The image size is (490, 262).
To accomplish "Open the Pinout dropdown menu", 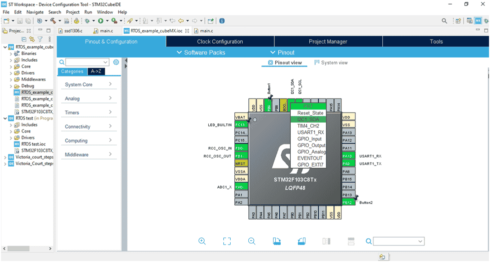I will pos(282,52).
